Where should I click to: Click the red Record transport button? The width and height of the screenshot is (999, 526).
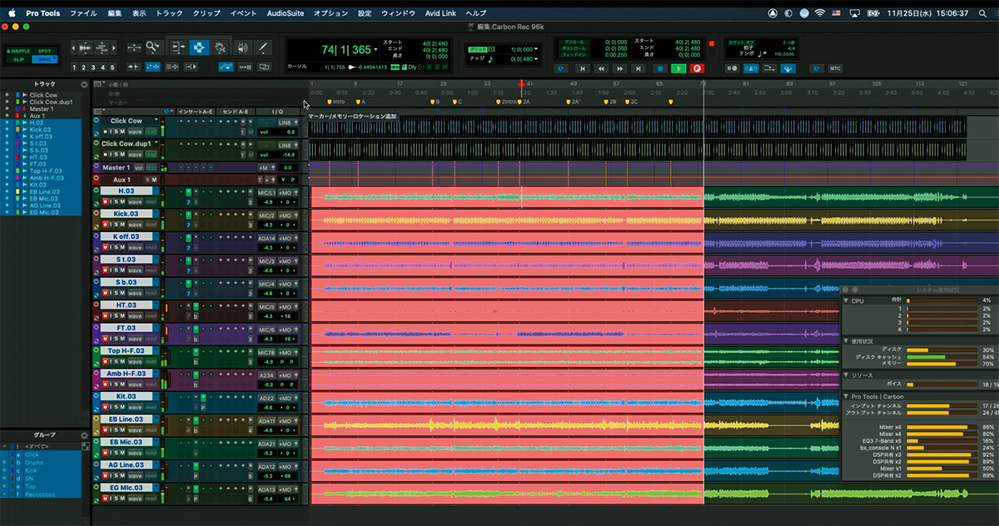pos(697,68)
